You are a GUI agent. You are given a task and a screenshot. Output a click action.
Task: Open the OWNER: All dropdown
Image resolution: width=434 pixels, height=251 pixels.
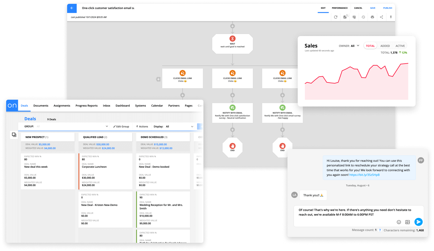click(358, 46)
